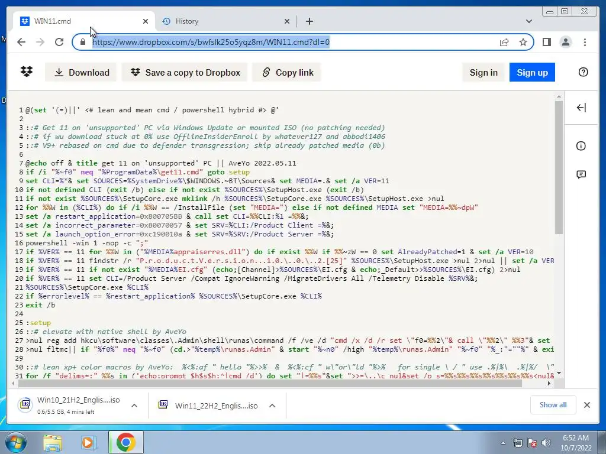The width and height of the screenshot is (606, 454).
Task: Click the address bar URL
Action: point(211,42)
